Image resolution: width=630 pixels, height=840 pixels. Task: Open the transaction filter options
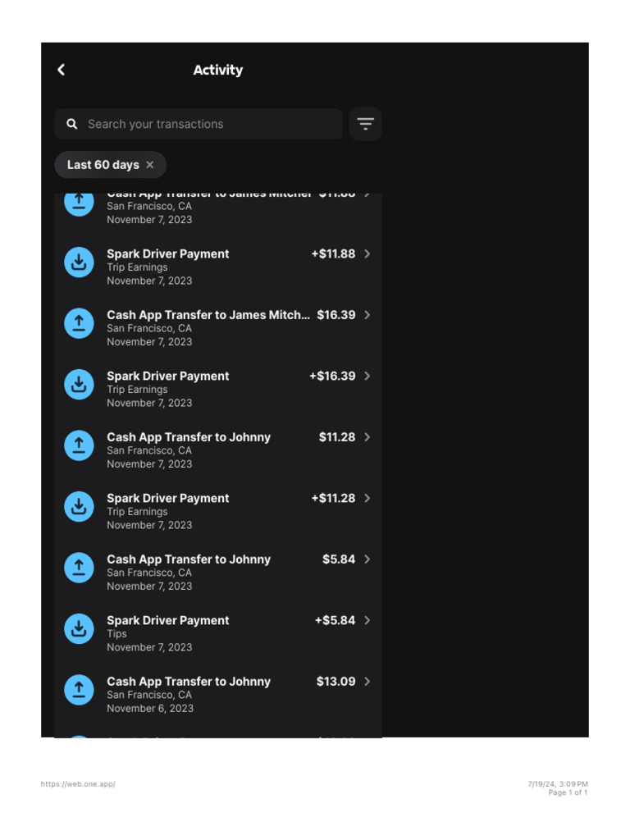coord(365,124)
